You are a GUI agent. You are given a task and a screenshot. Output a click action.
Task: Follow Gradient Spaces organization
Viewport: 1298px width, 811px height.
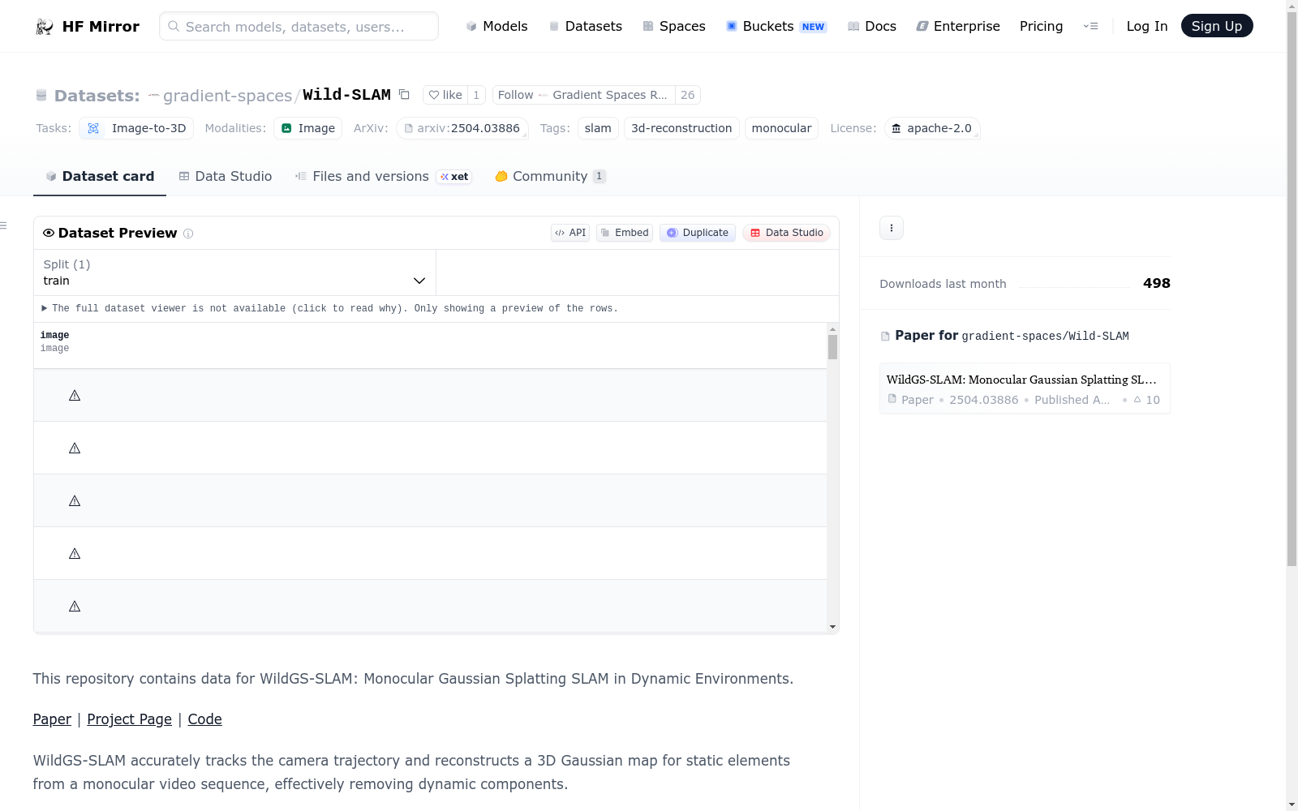(583, 95)
